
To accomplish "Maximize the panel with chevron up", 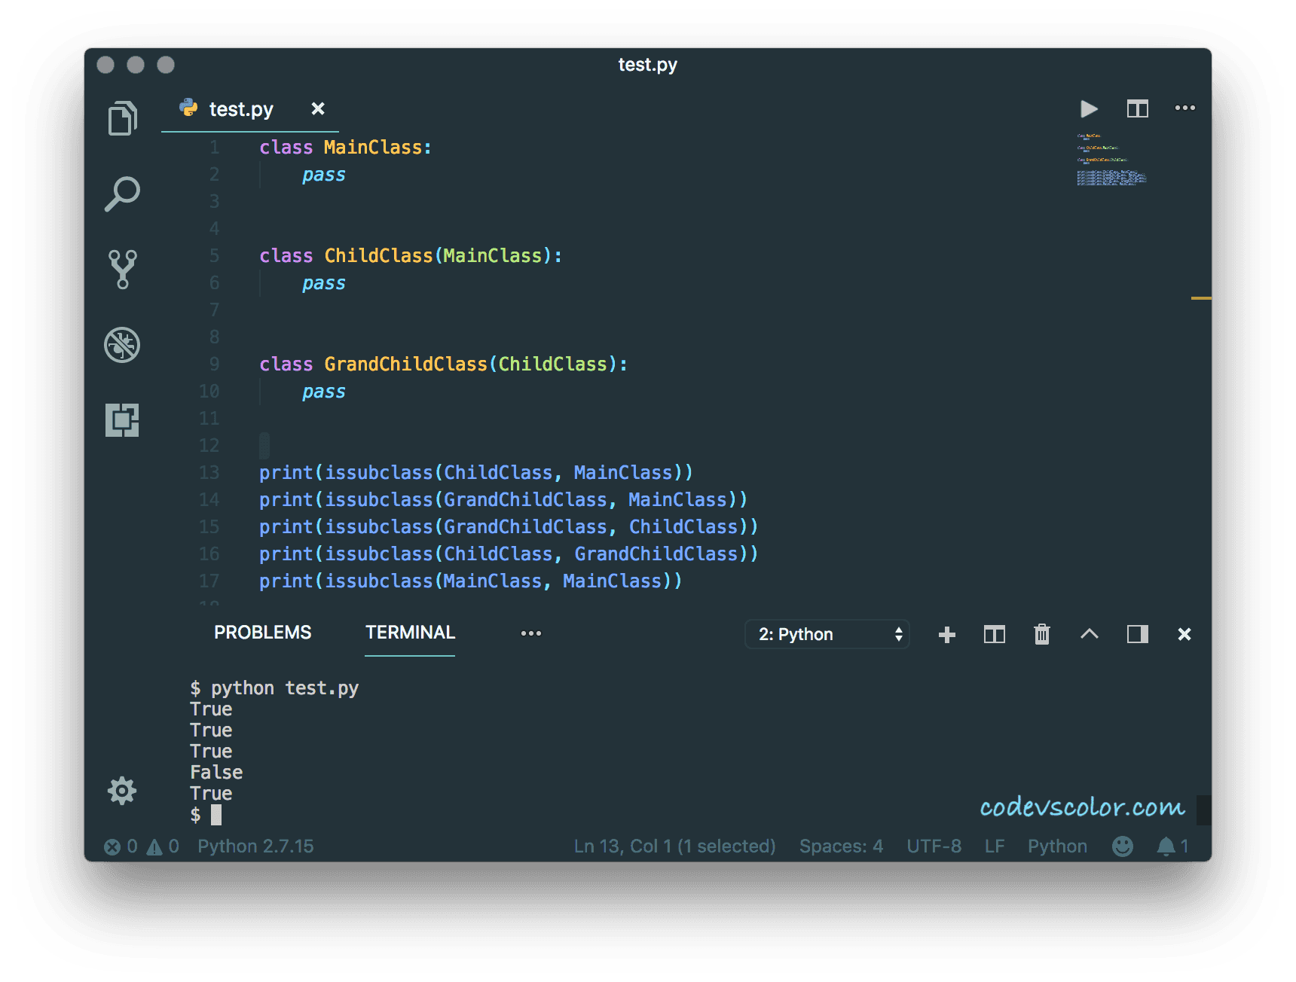I will [1090, 634].
